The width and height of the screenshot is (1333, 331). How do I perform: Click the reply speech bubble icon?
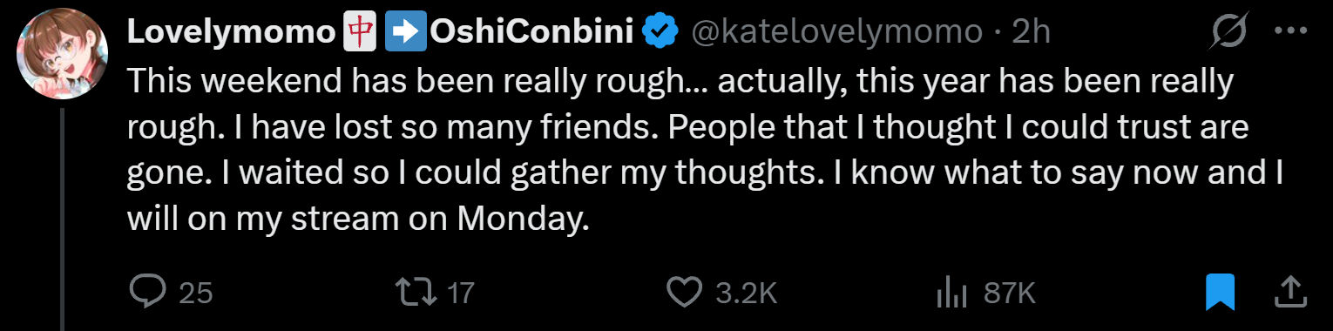[x=147, y=292]
